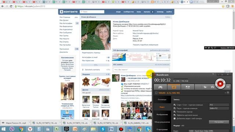This screenshot has width=235, height=132.
Task: Switch to Bandicam's Основные tab
Action: pyautogui.click(x=162, y=99)
